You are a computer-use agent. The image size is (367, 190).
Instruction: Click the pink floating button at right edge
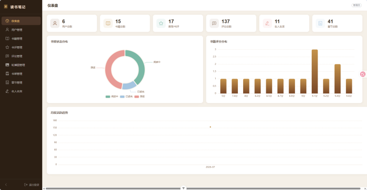pos(363,74)
